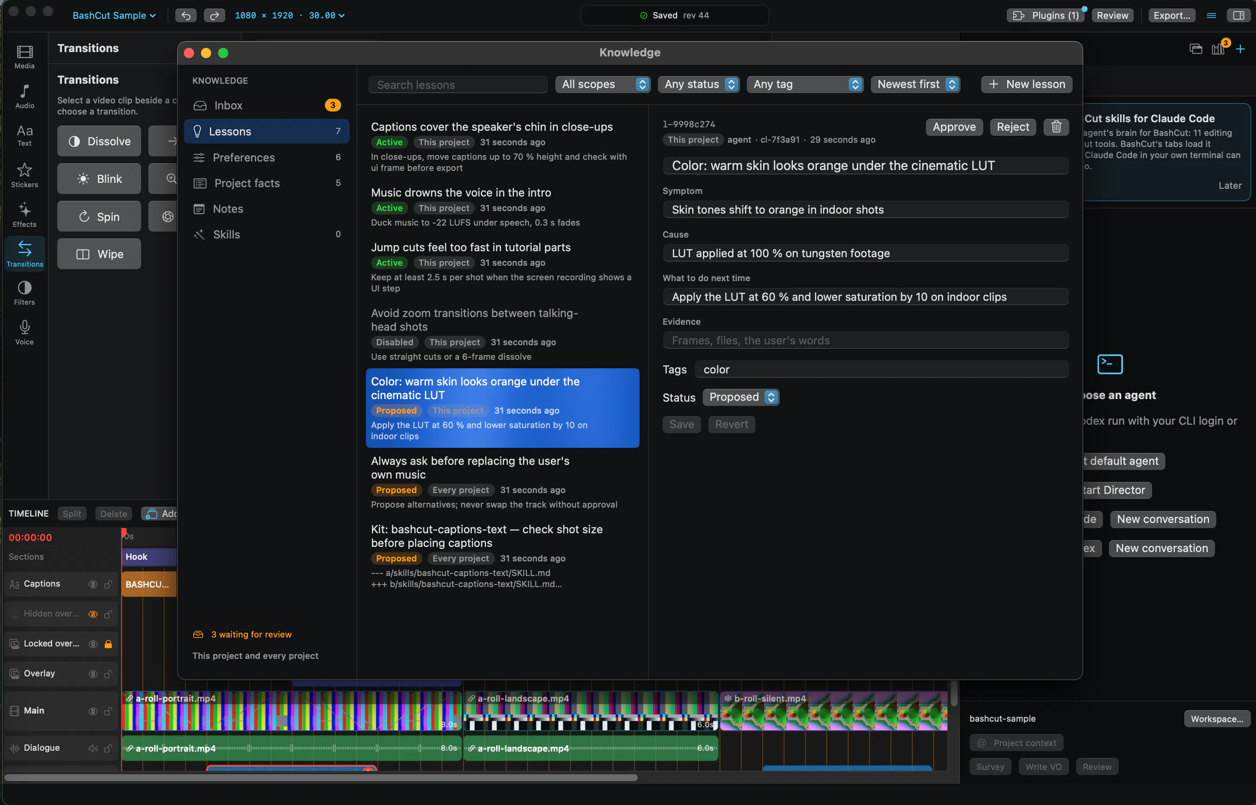
Task: Click the hamburger menu icon at top right
Action: (1211, 15)
